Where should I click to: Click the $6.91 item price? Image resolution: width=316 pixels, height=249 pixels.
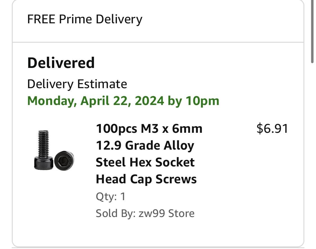coord(272,129)
